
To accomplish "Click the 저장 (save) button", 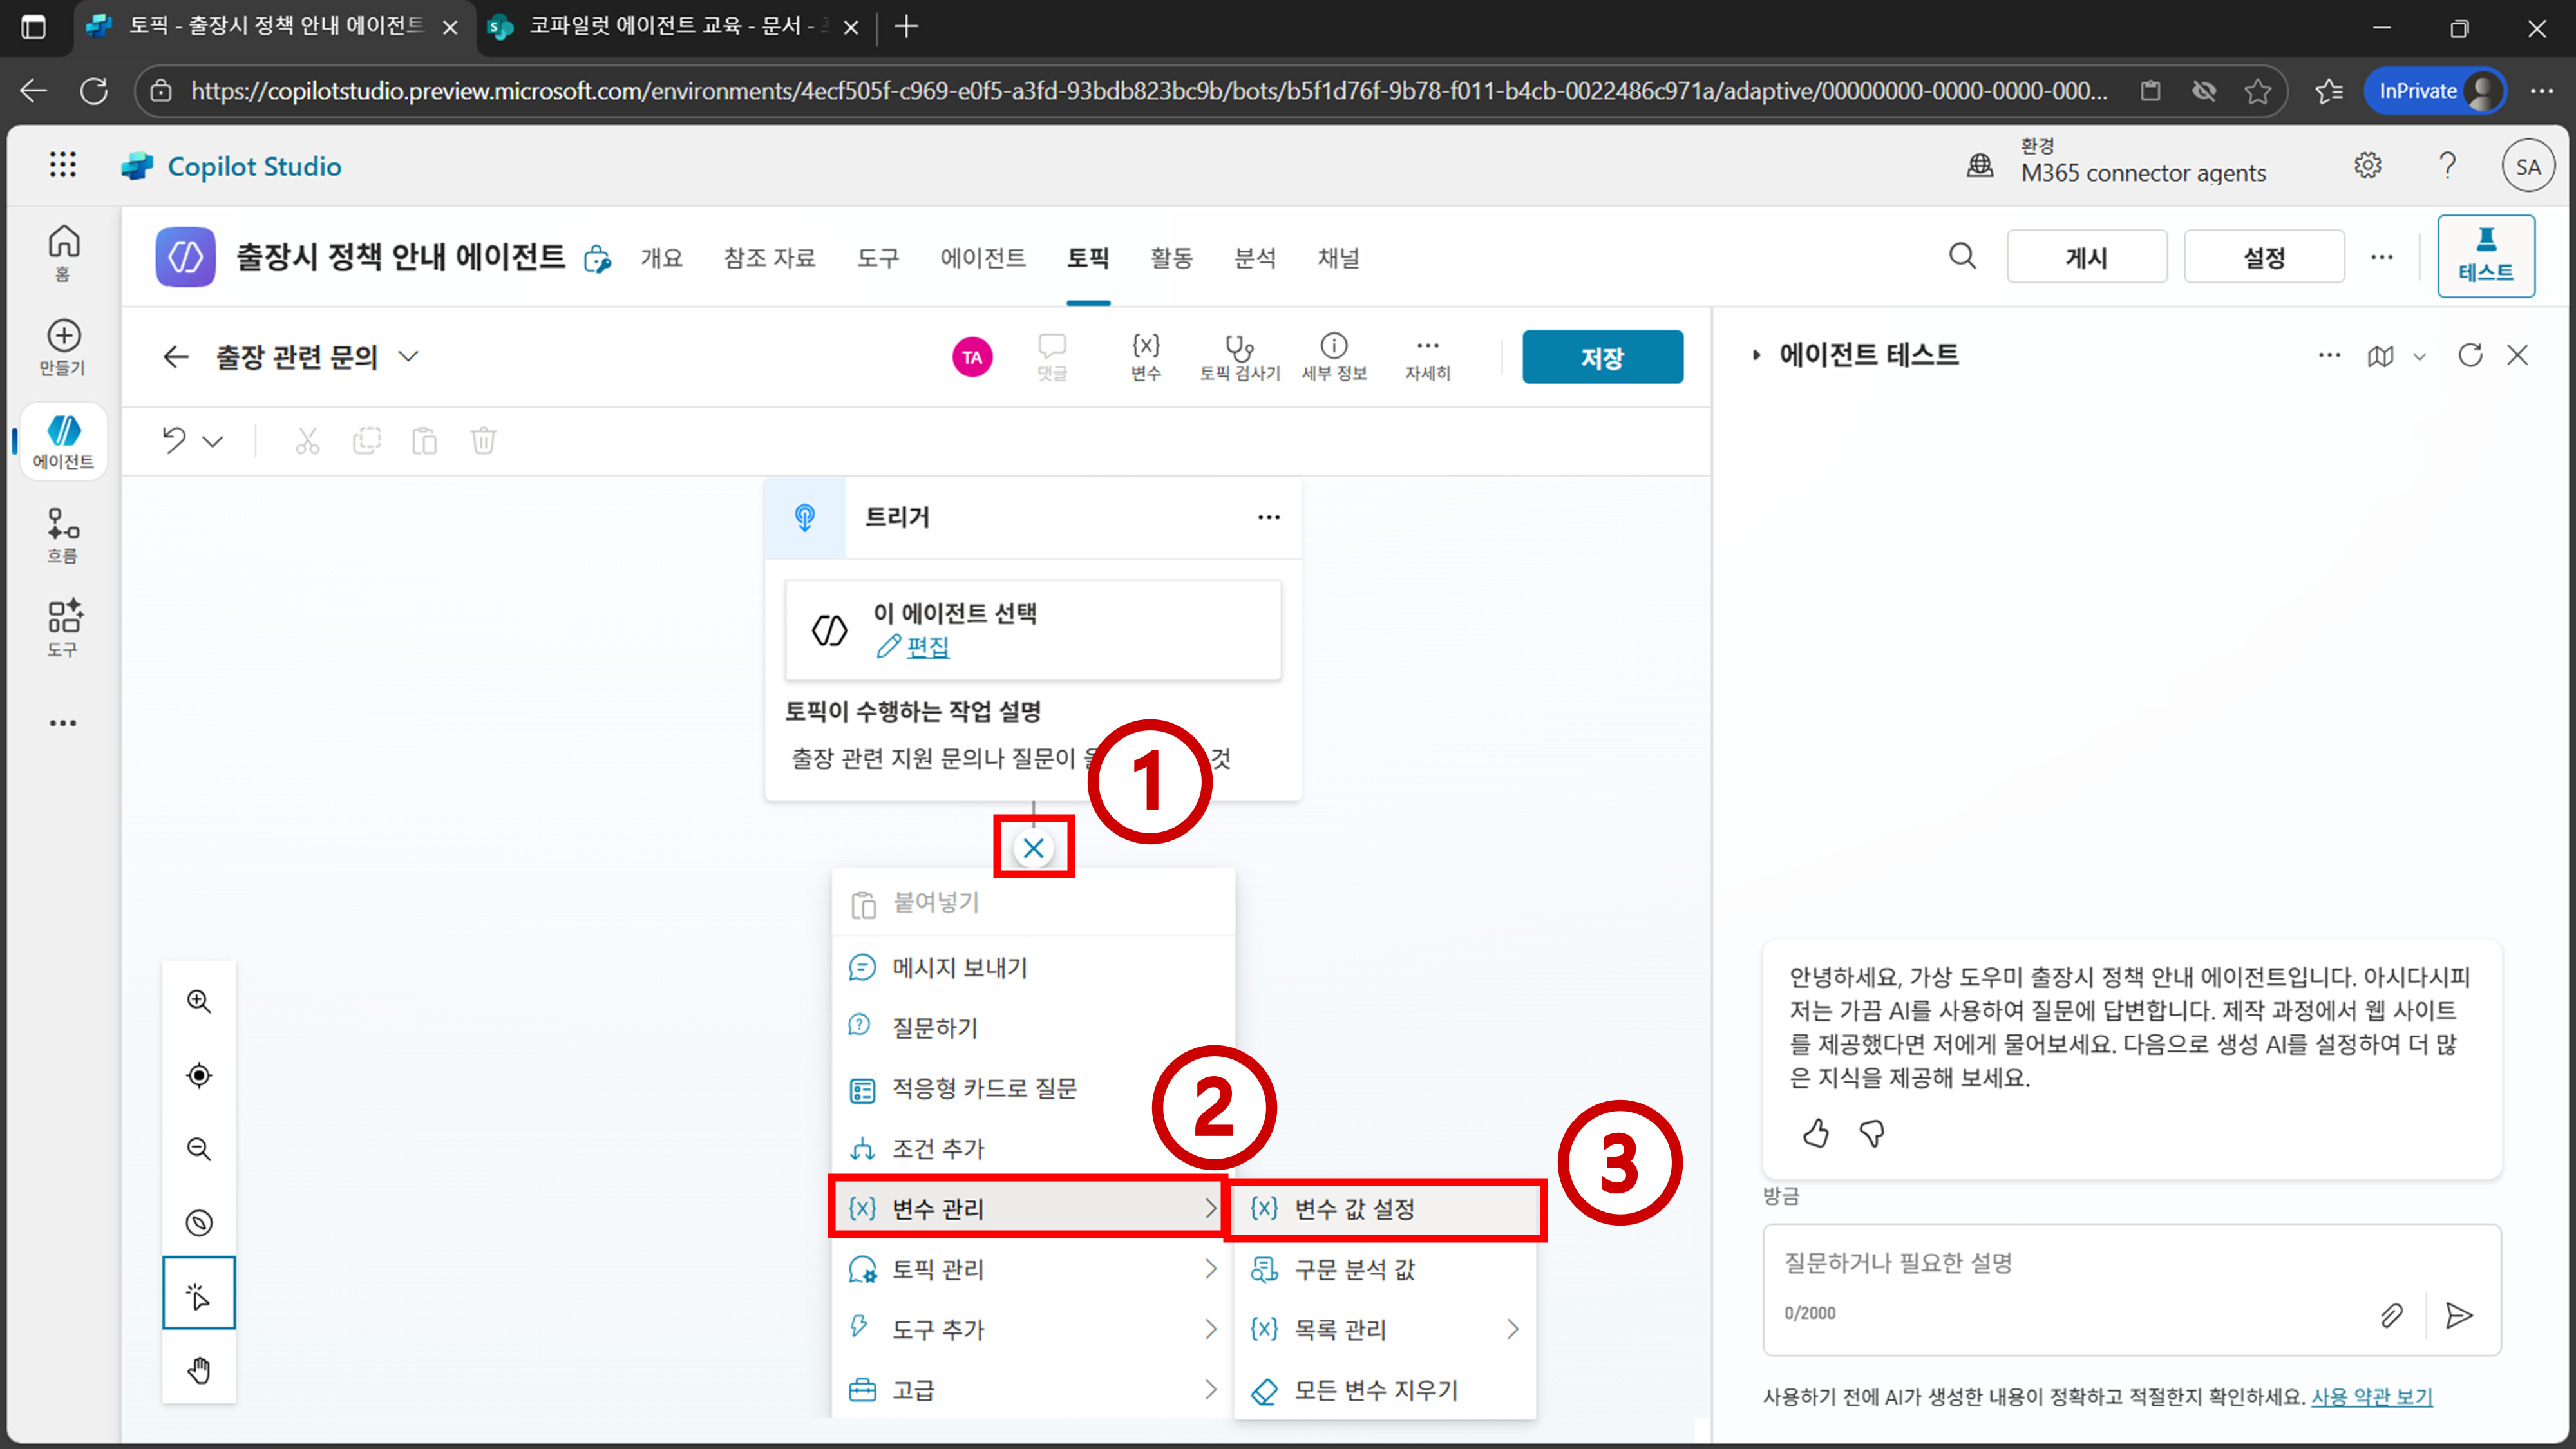I will [1602, 357].
